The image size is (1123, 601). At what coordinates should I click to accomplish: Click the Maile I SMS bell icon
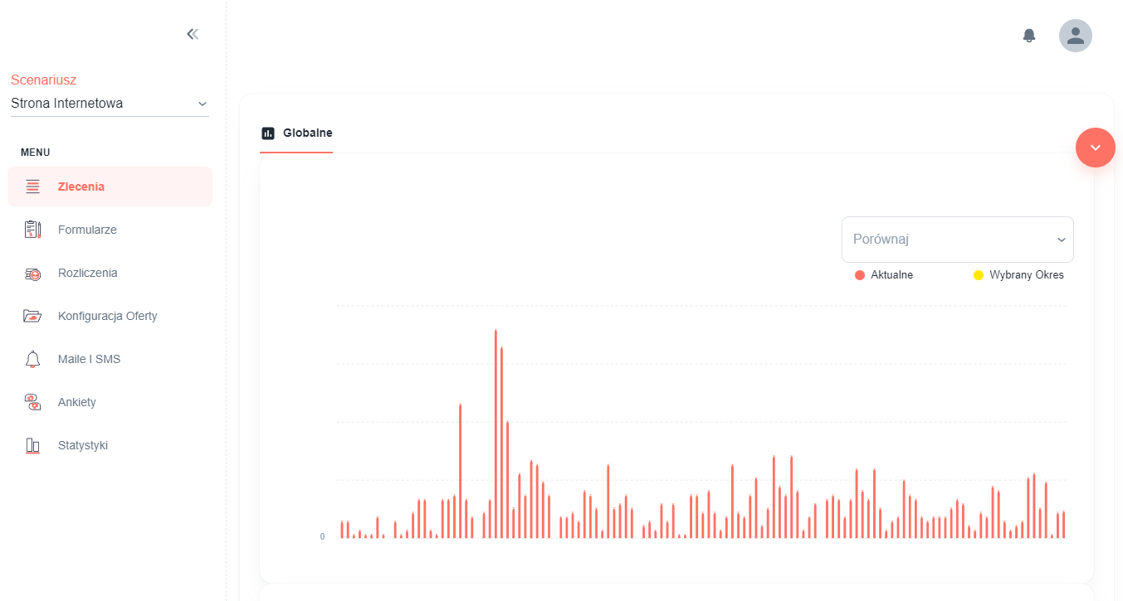(x=32, y=359)
